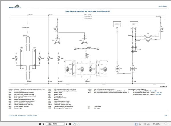Viewport: 171px width, 126px height.
Task: Go to the previous page
Action: tap(44, 124)
